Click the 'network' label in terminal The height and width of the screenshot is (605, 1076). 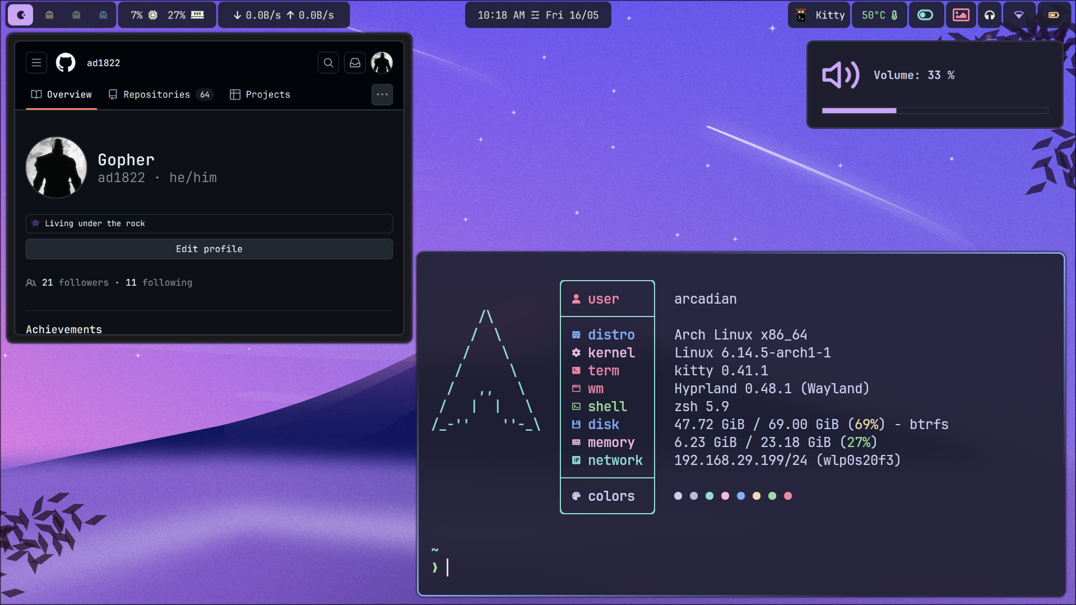pos(615,460)
